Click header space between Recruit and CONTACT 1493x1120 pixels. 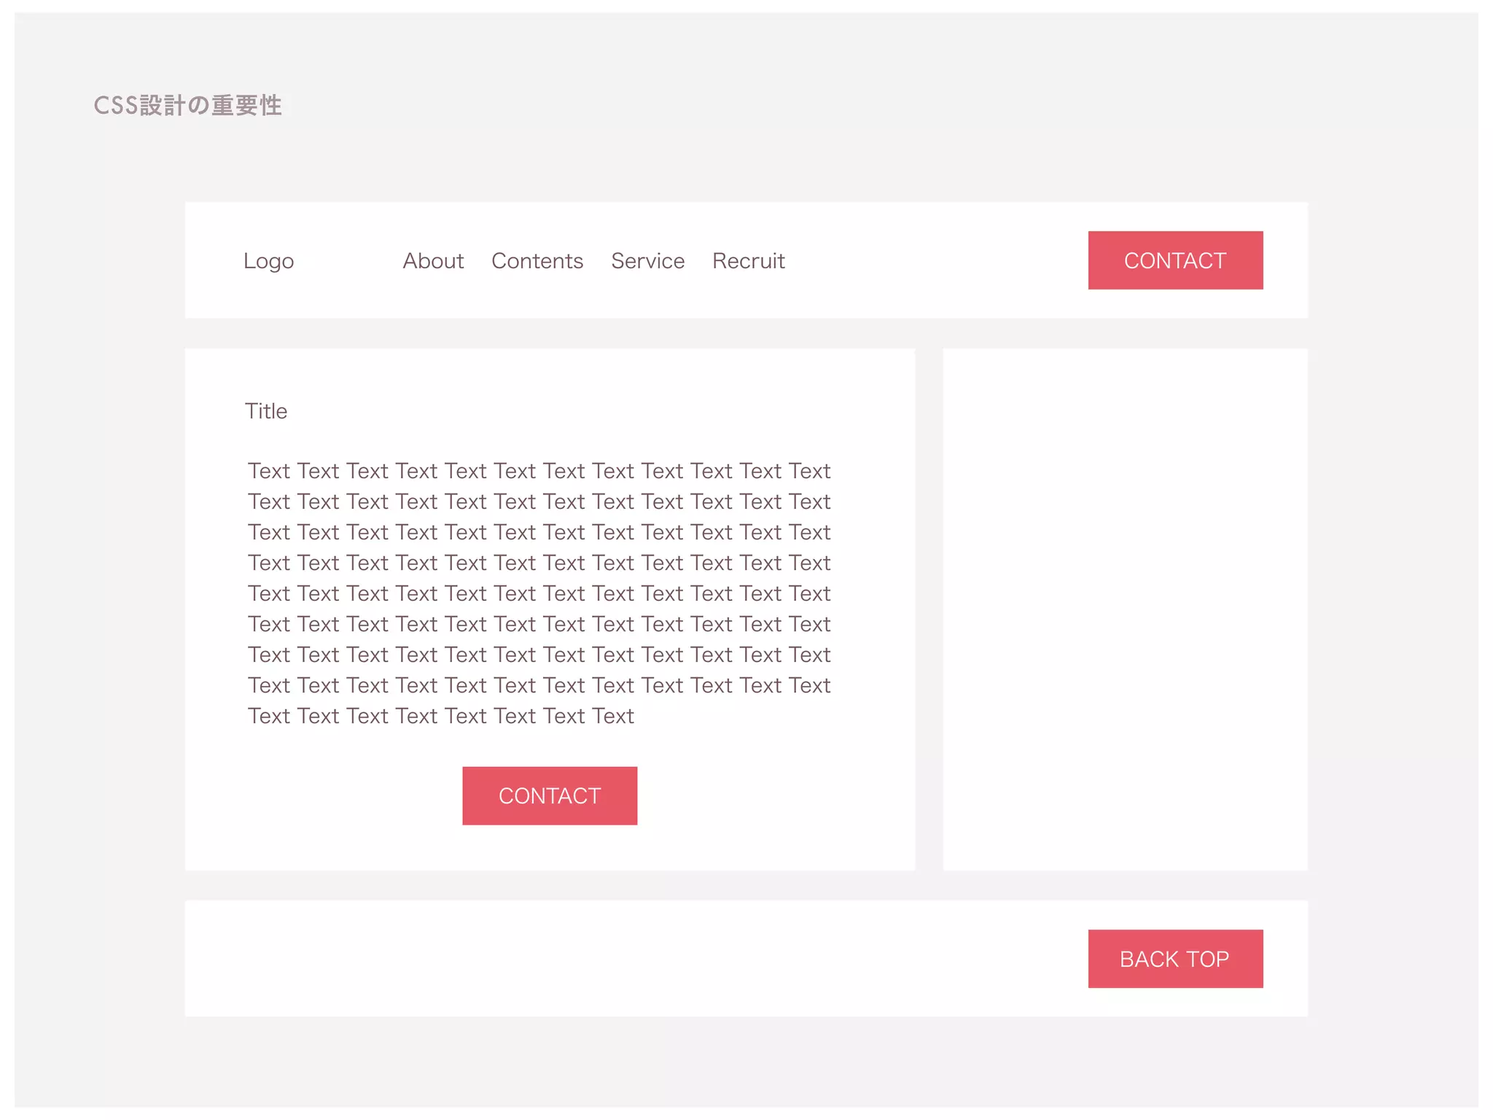937,261
